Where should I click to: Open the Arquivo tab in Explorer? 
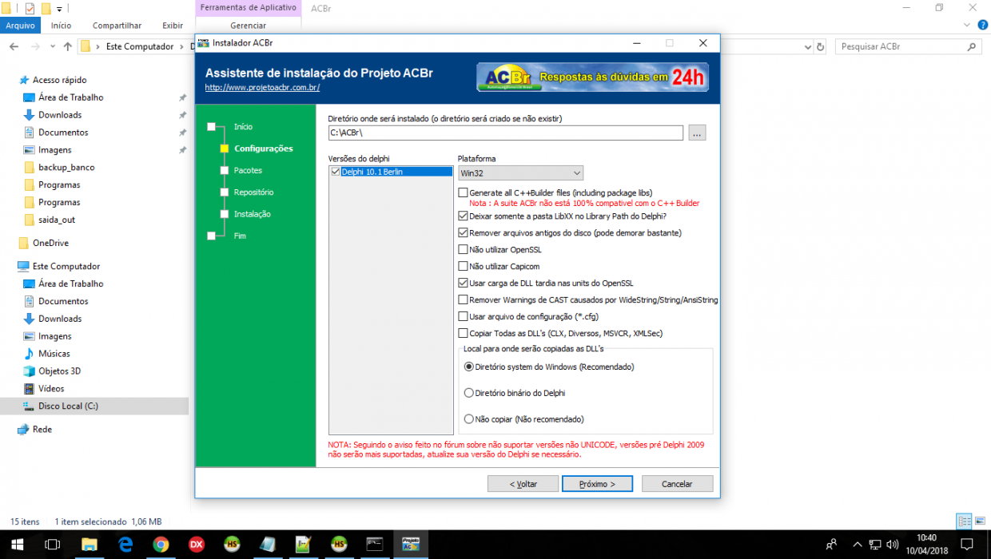20,26
